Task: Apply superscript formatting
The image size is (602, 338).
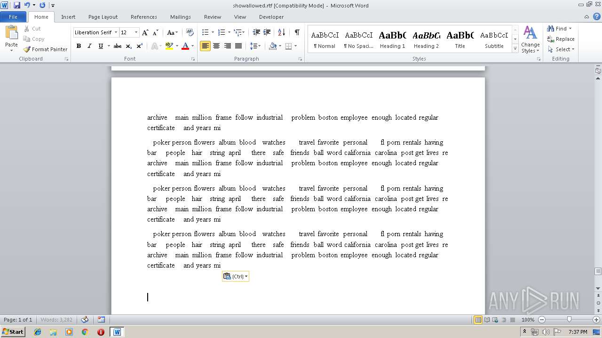Action: click(x=140, y=46)
